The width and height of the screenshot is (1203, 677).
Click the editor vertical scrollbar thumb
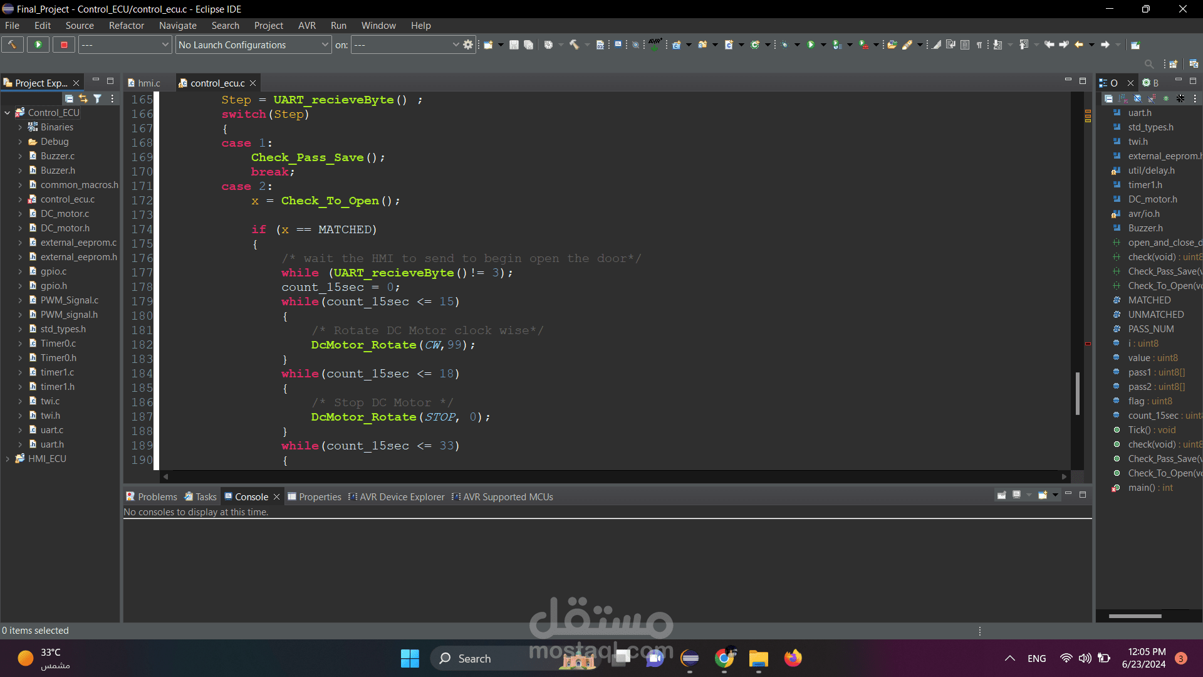[x=1077, y=393]
